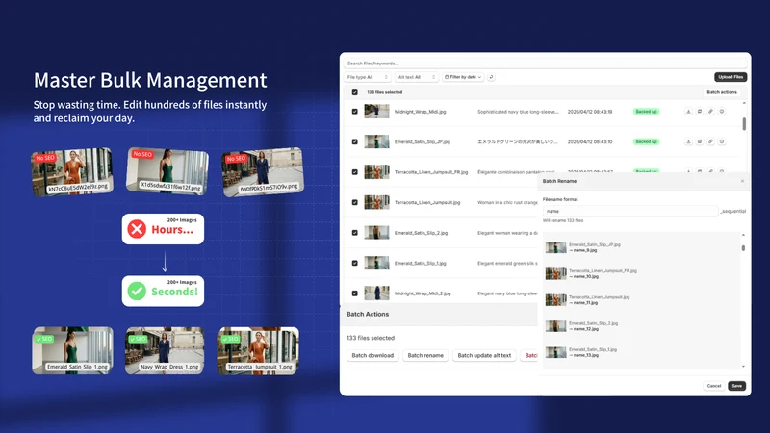Click the Batch download button
The height and width of the screenshot is (433, 770).
(372, 355)
